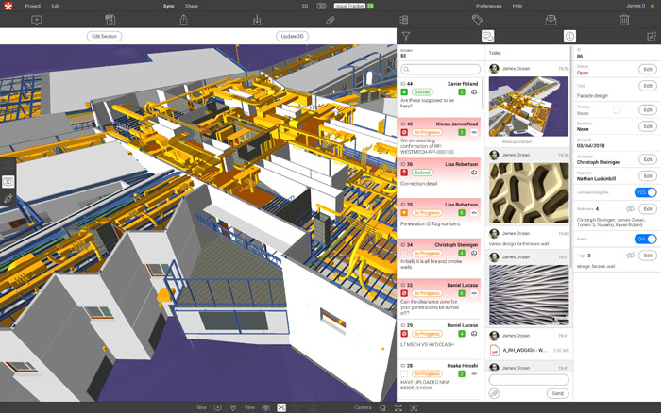Open the Preferences menu

pyautogui.click(x=488, y=6)
